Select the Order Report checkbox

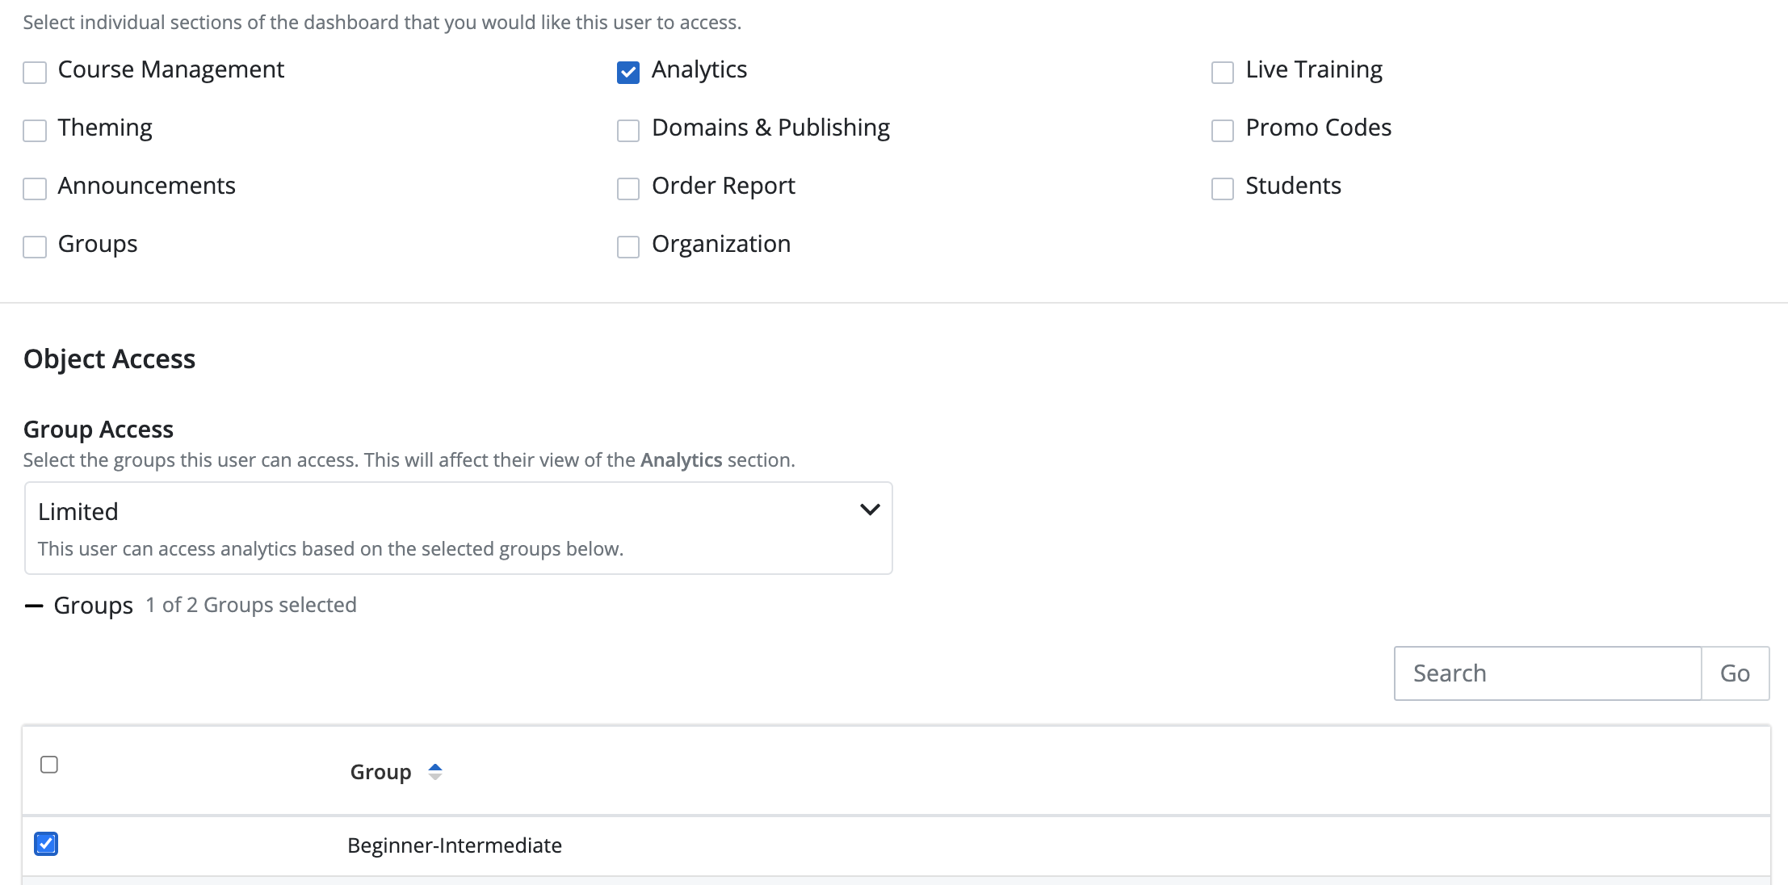(628, 189)
